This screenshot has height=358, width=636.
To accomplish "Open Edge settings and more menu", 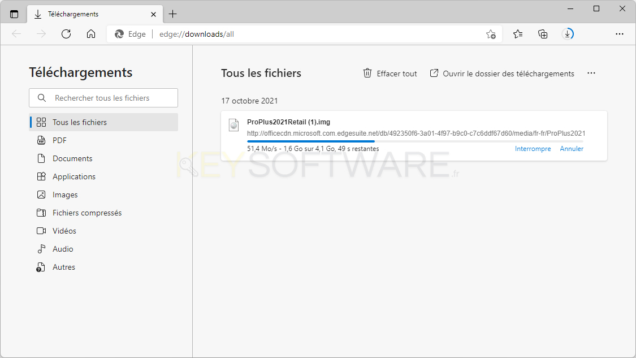I will pos(620,34).
